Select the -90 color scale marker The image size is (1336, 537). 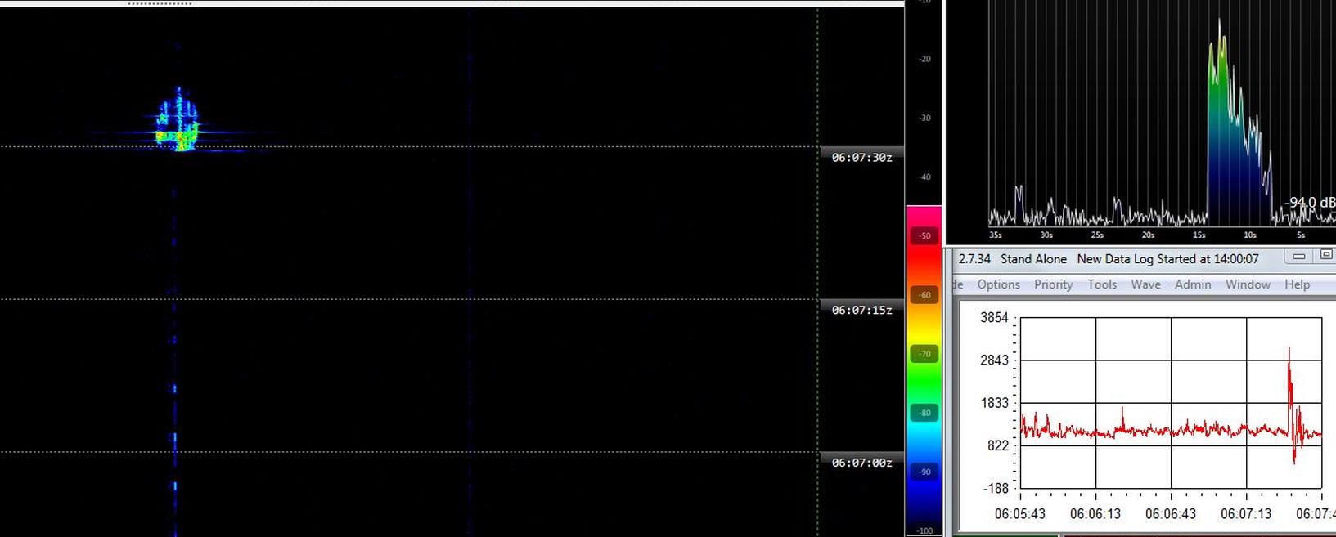click(x=924, y=472)
